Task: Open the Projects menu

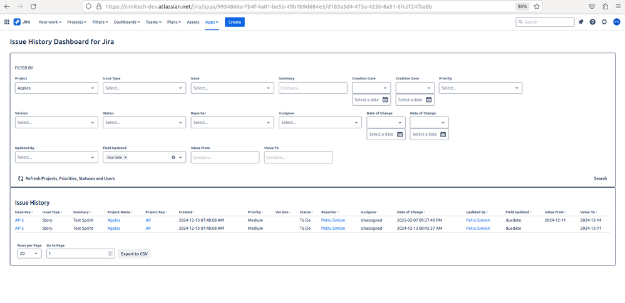Action: pyautogui.click(x=76, y=23)
